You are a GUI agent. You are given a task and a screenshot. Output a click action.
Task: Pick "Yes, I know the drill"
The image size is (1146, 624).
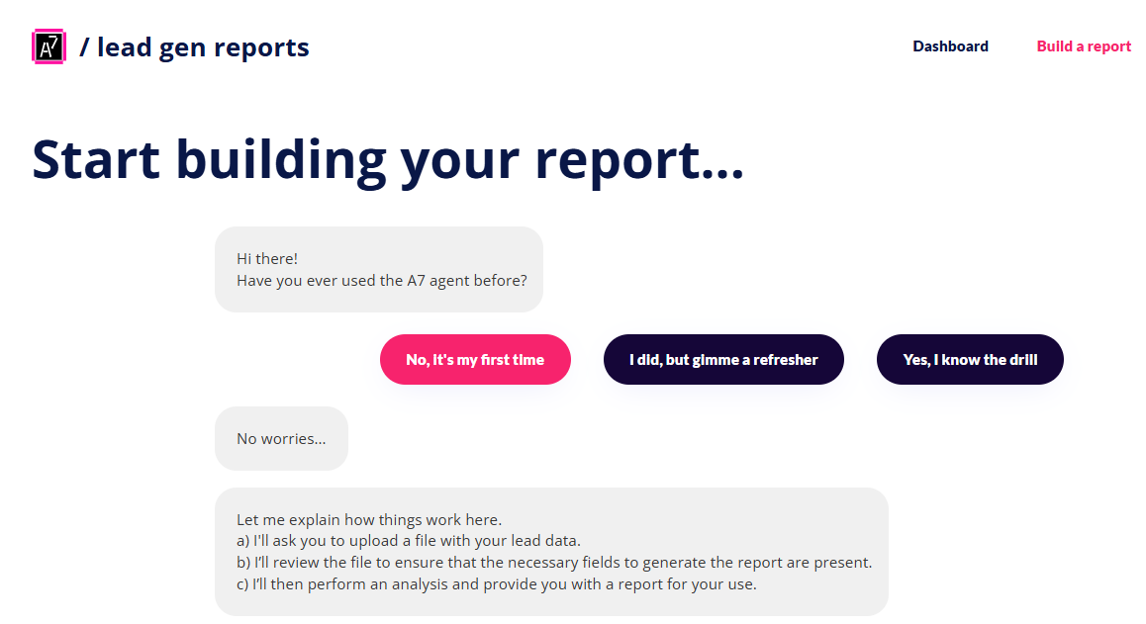coord(970,360)
